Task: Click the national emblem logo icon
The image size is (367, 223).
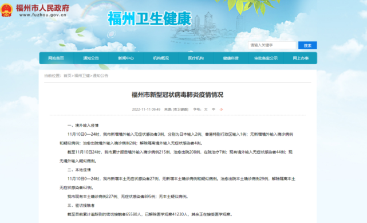Action: click(x=6, y=10)
